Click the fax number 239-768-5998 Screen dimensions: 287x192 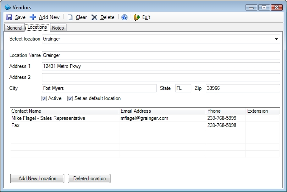pos(226,125)
